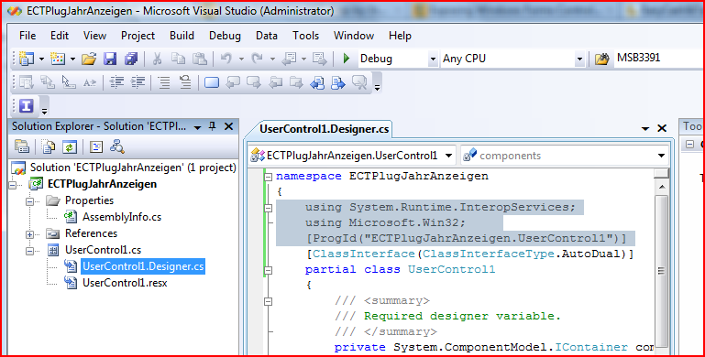Image resolution: width=705 pixels, height=357 pixels.
Task: Toggle Auto Hide pin on Solution Explorer
Action: (212, 126)
